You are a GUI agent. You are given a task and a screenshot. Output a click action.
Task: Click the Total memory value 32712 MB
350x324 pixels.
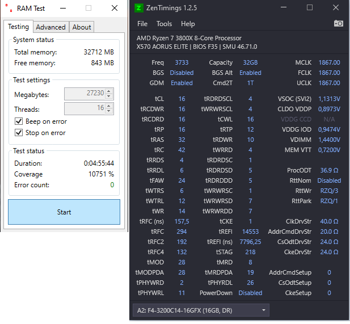point(99,52)
